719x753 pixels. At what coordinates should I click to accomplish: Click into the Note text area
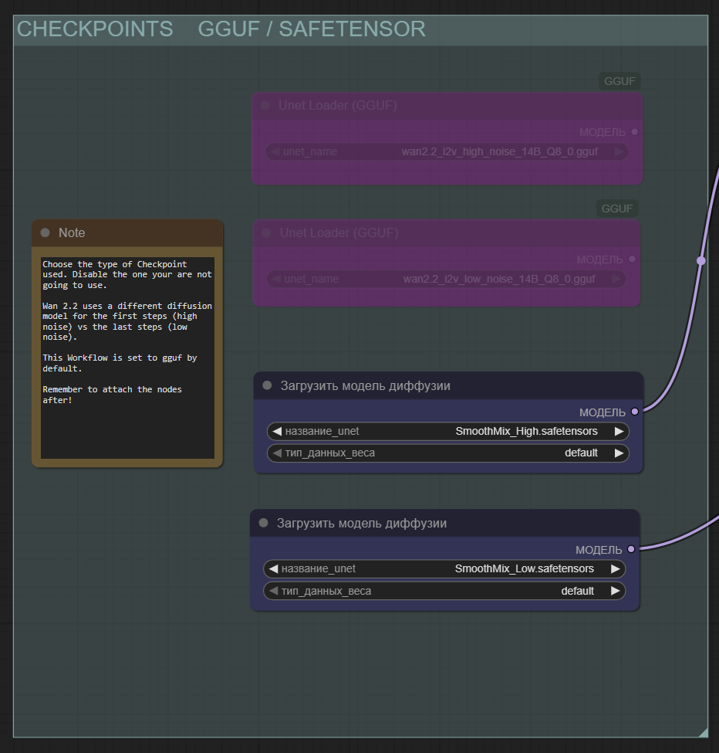[x=127, y=358]
